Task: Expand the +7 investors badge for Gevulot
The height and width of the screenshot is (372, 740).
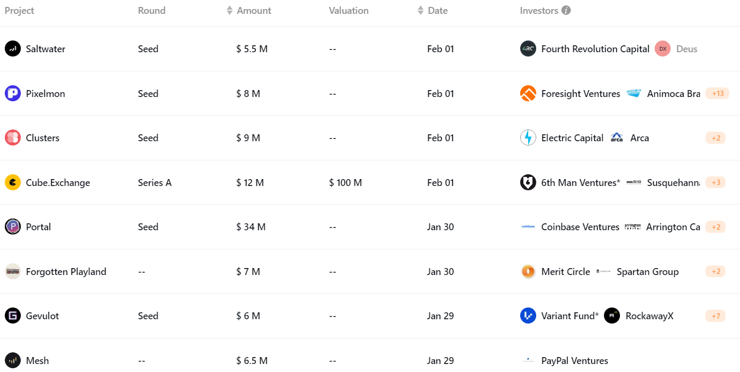Action: click(x=715, y=316)
